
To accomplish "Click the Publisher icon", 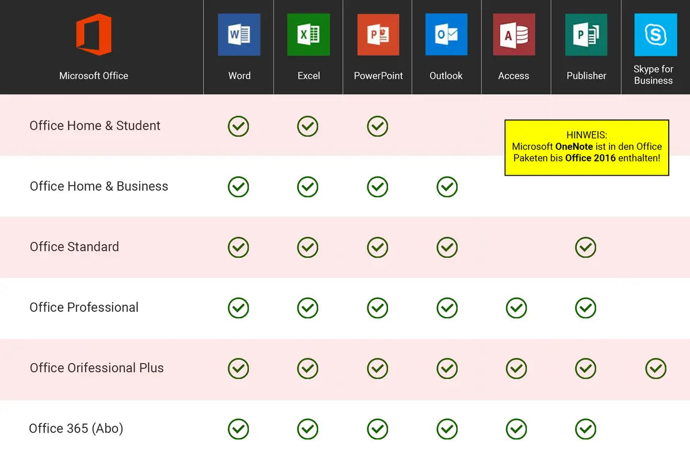I will point(585,34).
